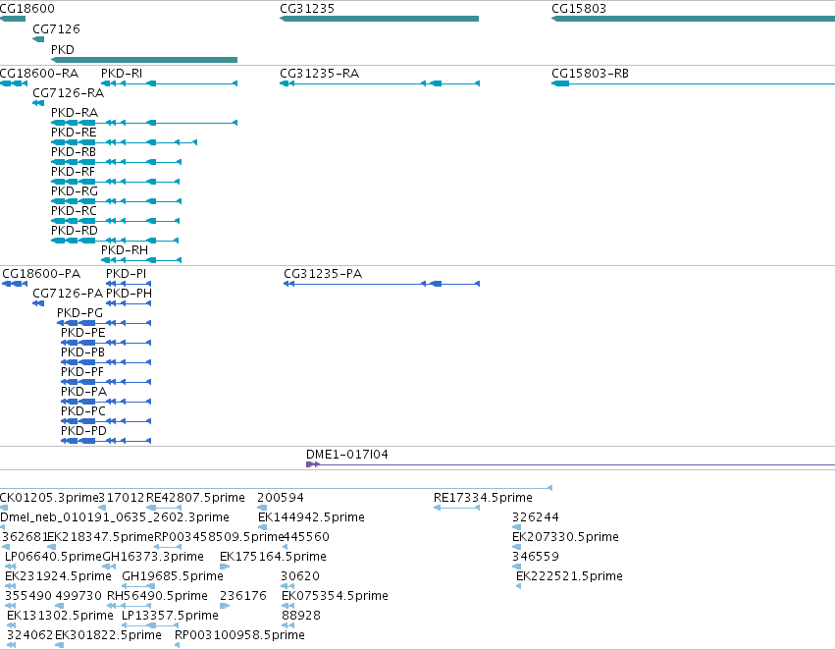Click the CG31235-PA protein glyph
Viewport: 835px width, 650px height.
click(382, 284)
